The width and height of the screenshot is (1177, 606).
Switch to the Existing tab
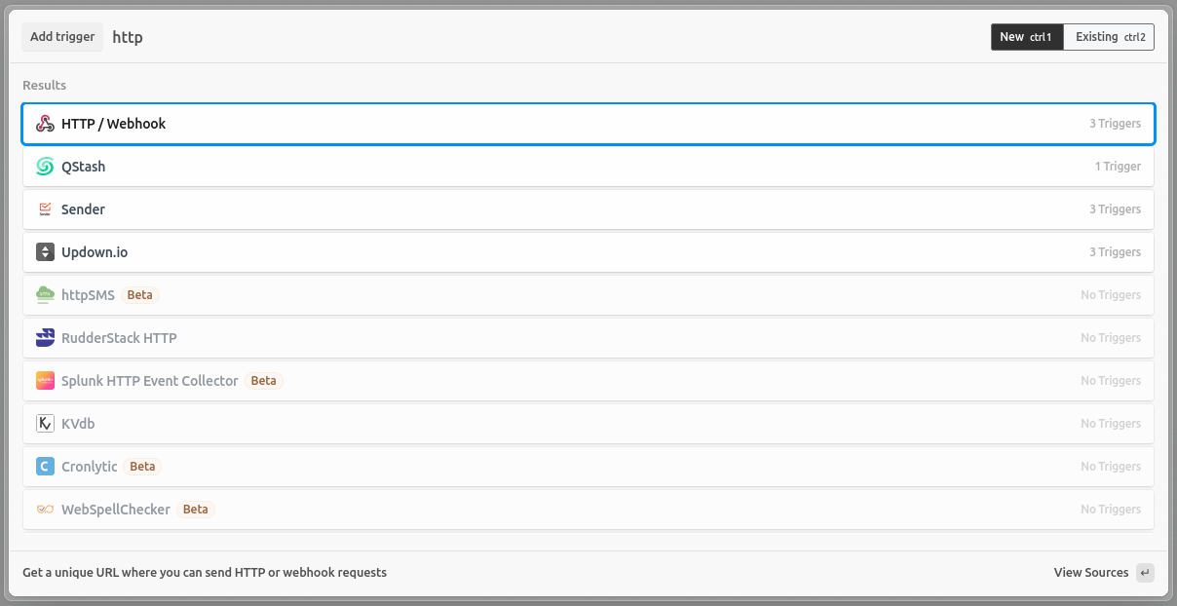(x=1108, y=36)
